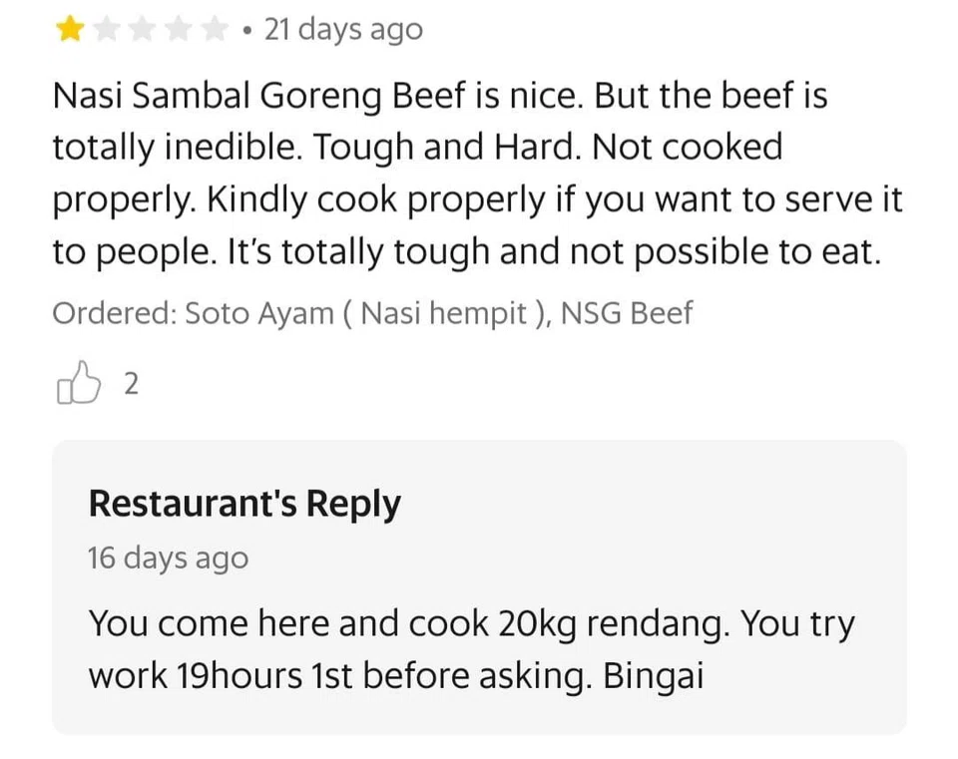Click the fourth grey rating star

[x=177, y=30]
